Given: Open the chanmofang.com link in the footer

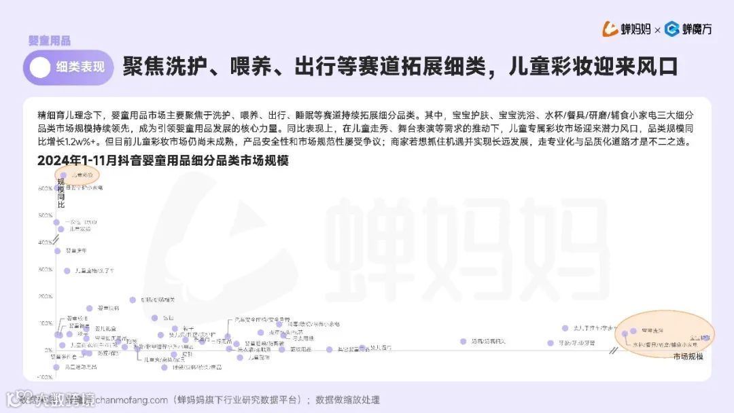Looking at the screenshot, I should [x=131, y=400].
